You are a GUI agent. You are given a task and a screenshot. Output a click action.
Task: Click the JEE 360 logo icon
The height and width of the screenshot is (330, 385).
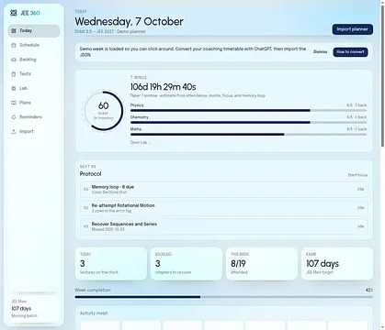pos(14,13)
